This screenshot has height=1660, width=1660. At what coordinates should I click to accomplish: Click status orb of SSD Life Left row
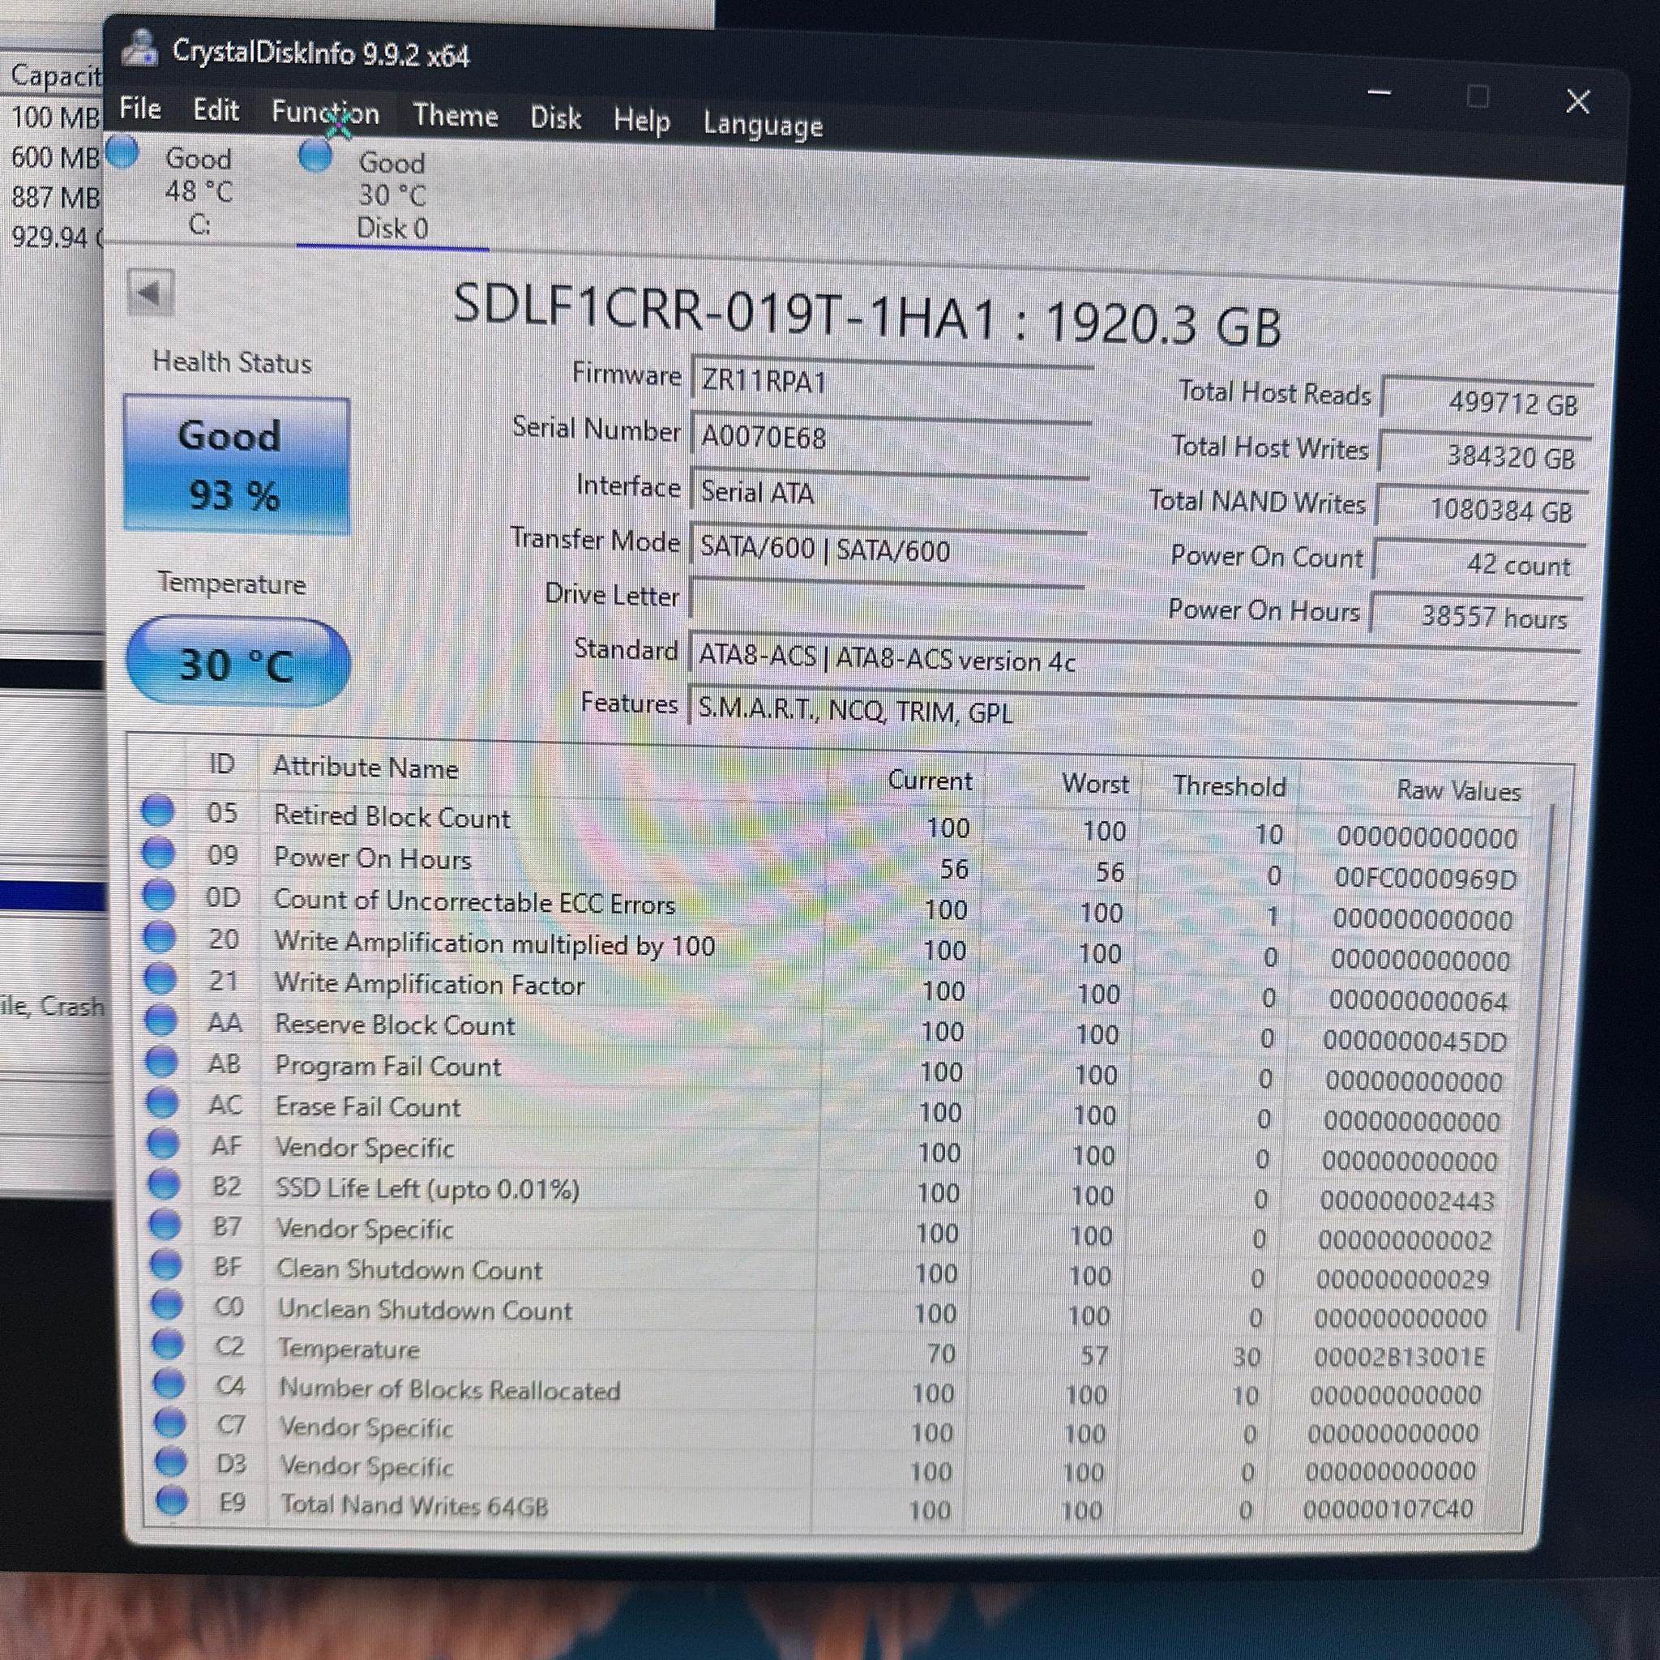click(x=164, y=1184)
